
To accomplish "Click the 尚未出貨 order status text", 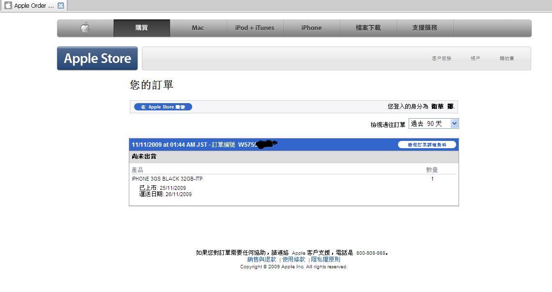I will [x=144, y=156].
